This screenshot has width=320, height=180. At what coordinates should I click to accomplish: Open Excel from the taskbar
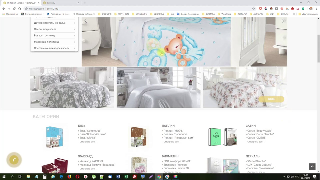pyautogui.click(x=126, y=176)
